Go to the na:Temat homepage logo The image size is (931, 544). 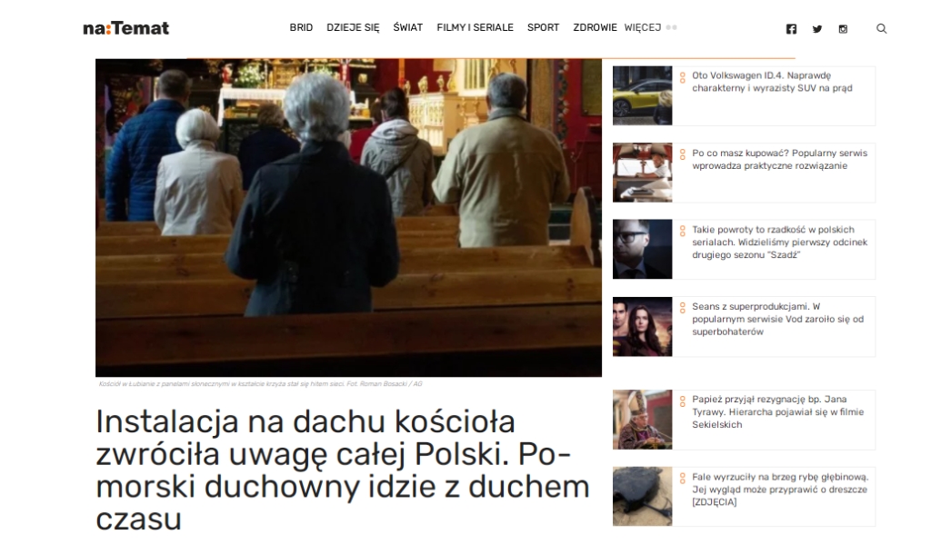125,28
